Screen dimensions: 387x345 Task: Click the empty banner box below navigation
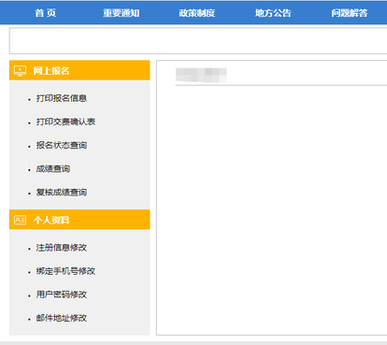tap(198, 41)
